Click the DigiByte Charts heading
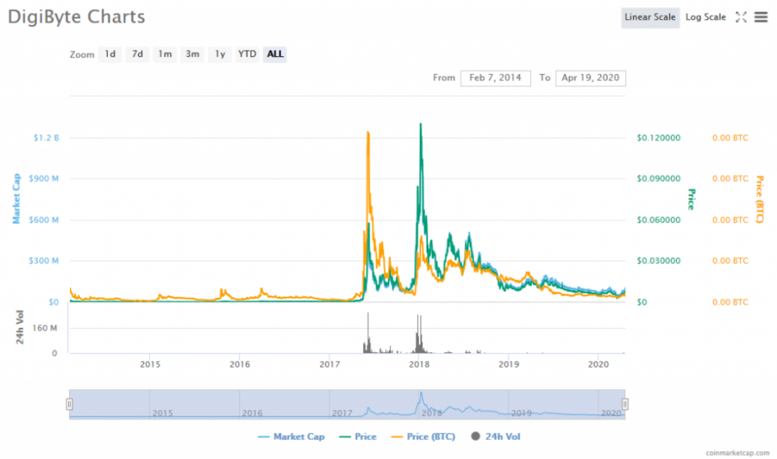Screen dimensions: 777x459 point(77,17)
